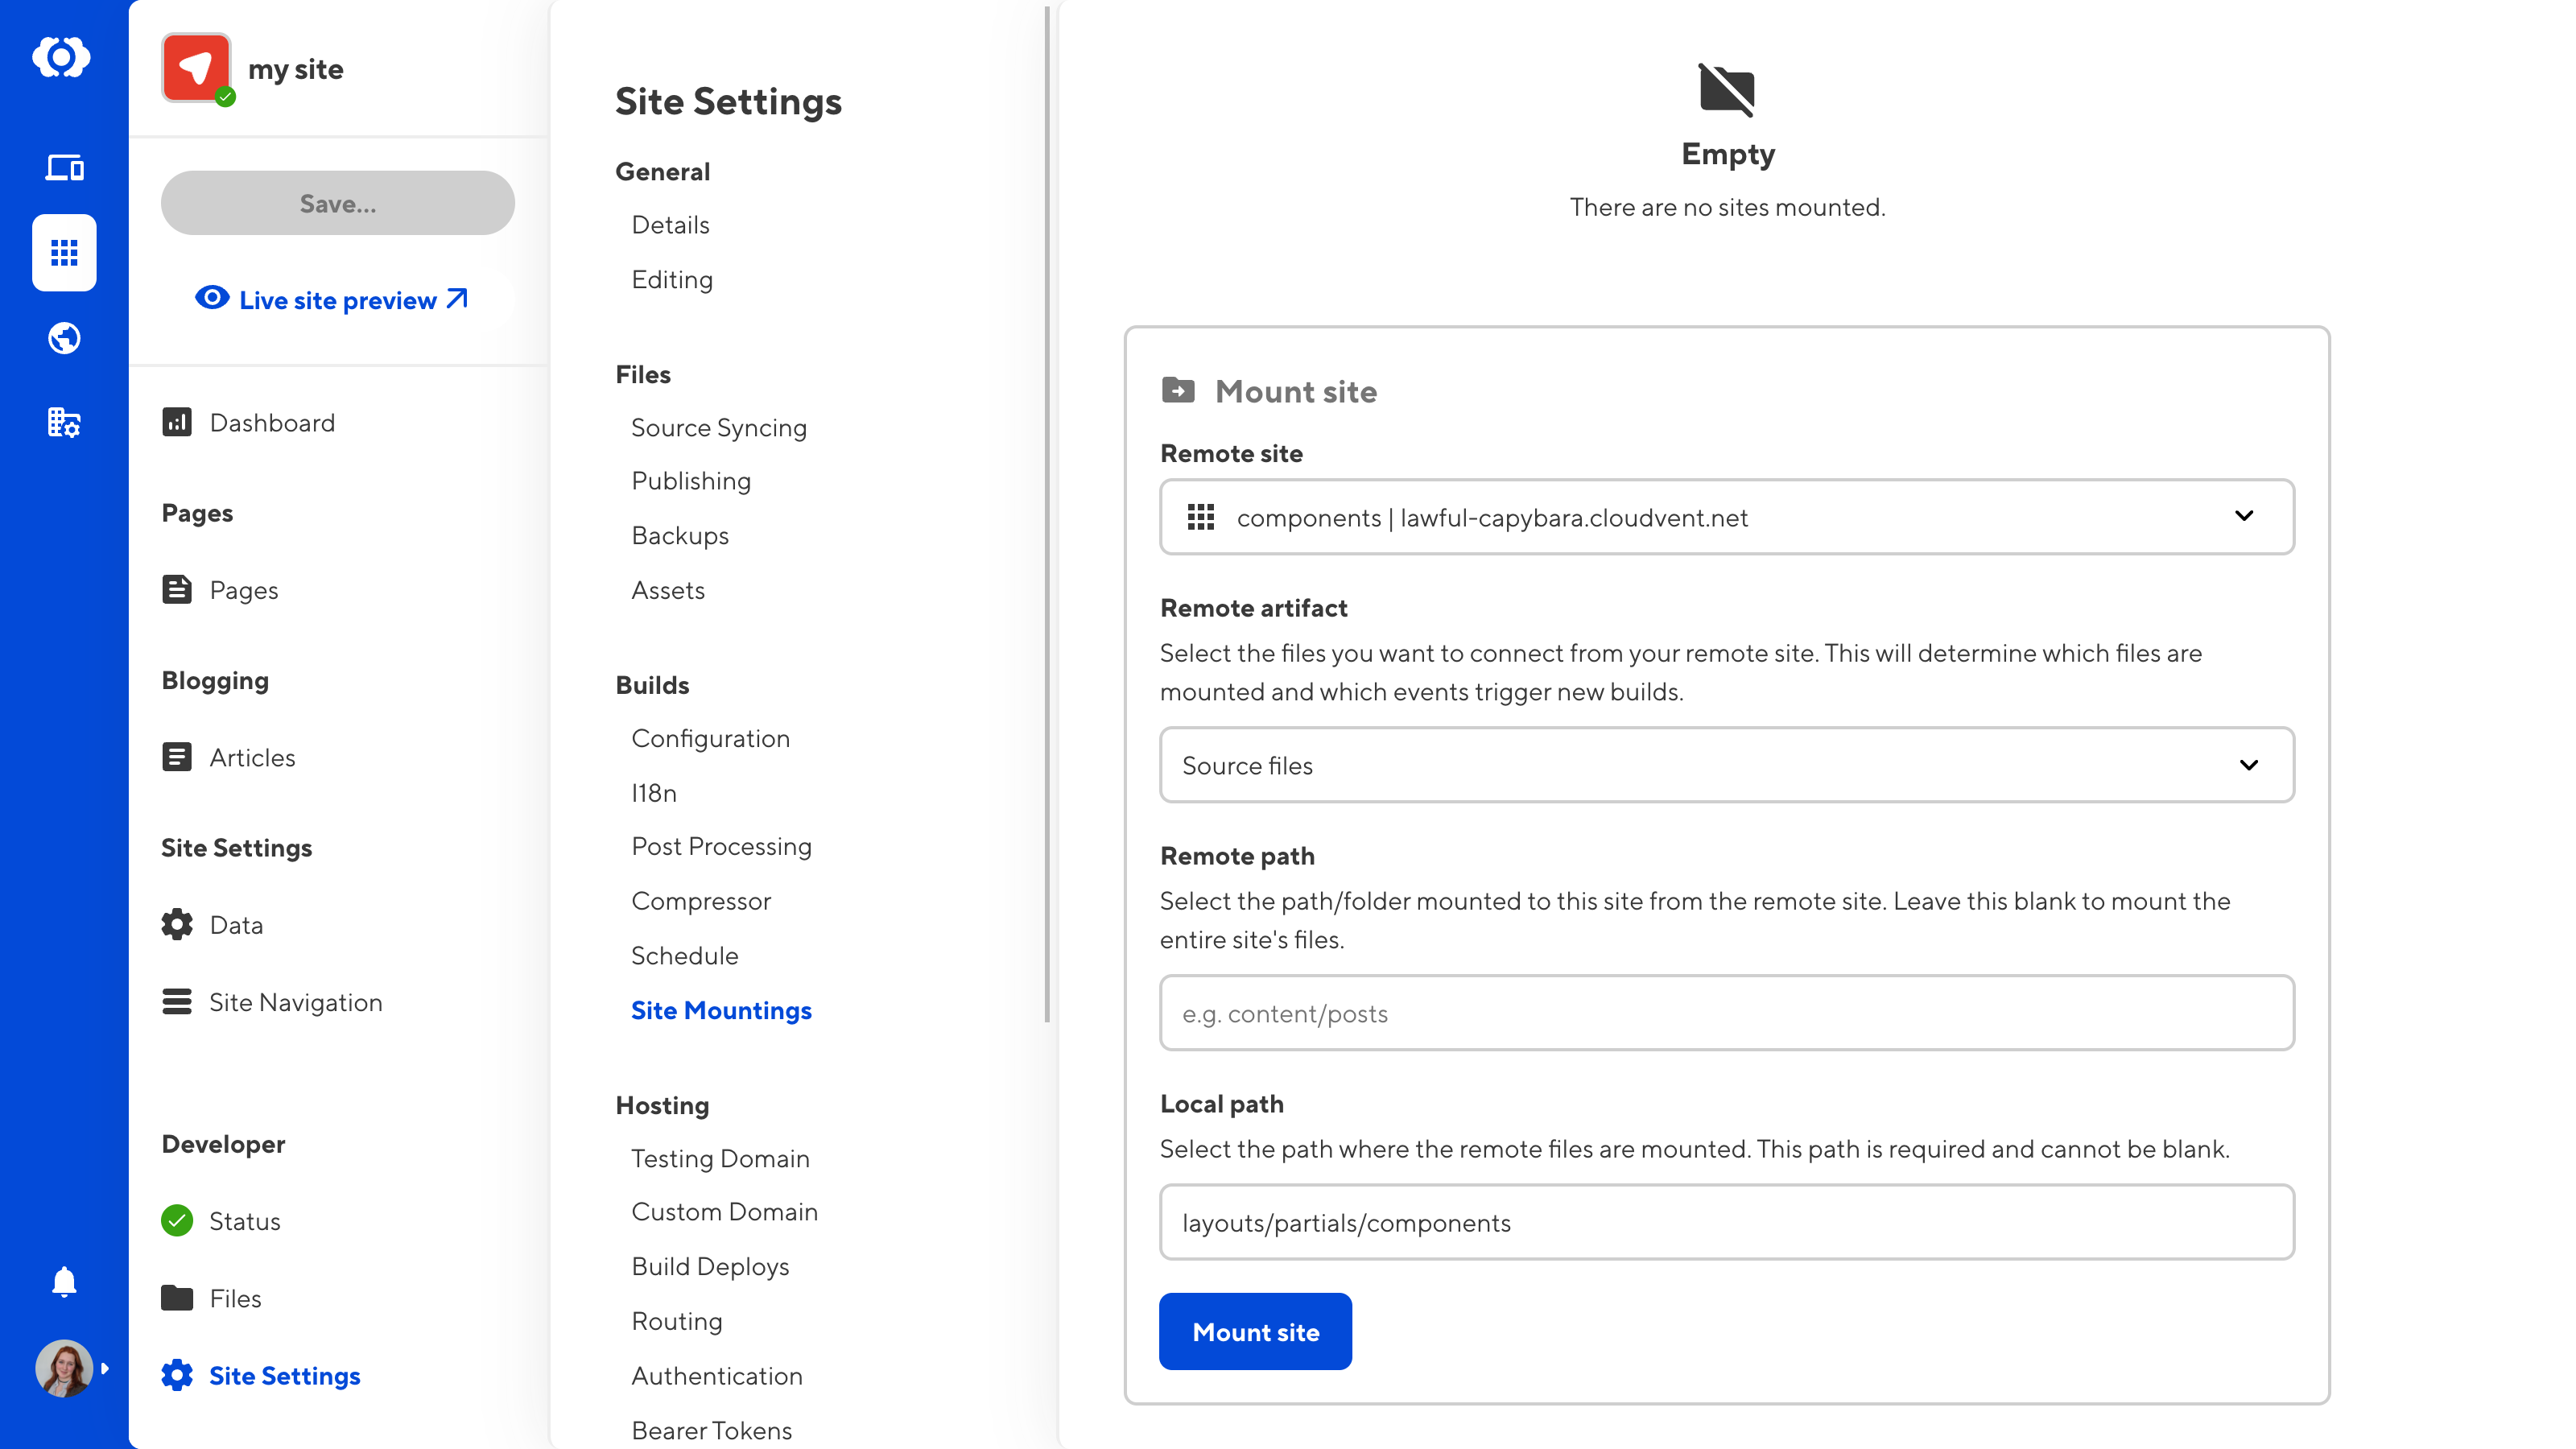Open the Remote site dropdown
This screenshot has width=2576, height=1449.
point(1726,517)
